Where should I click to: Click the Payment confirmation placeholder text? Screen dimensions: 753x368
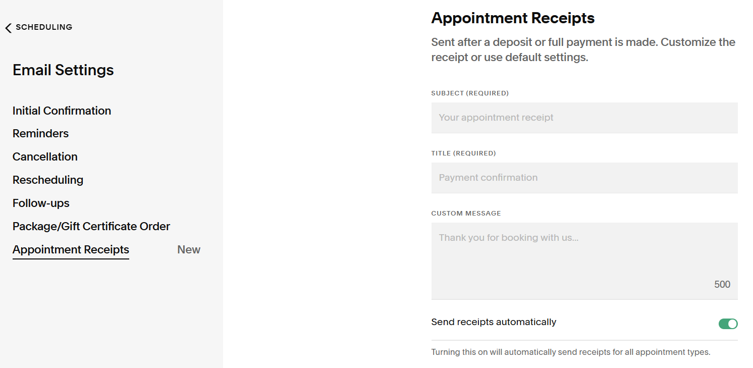(488, 178)
